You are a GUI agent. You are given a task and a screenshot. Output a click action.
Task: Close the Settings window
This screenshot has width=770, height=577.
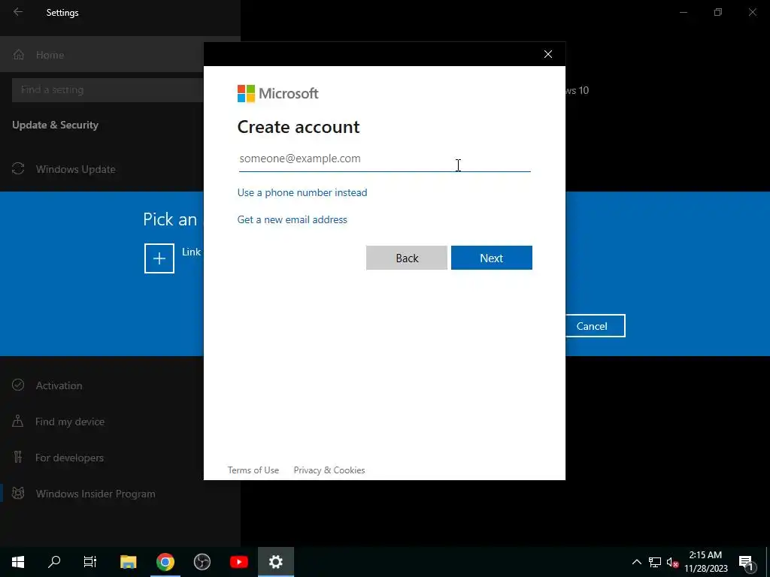click(x=752, y=12)
